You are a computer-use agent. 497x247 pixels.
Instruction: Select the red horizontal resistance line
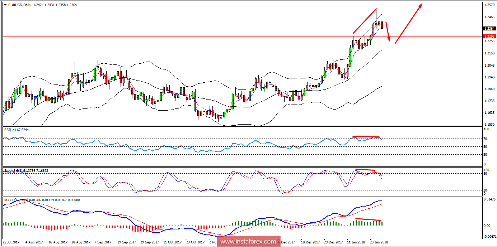point(215,36)
